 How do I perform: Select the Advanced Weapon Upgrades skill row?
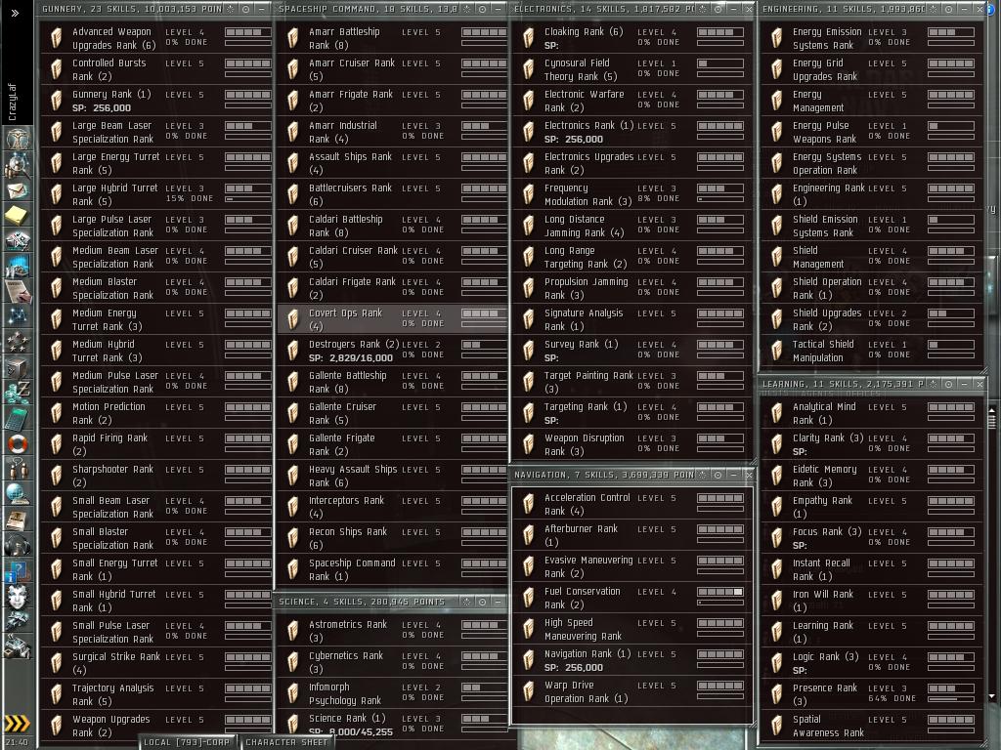point(157,38)
